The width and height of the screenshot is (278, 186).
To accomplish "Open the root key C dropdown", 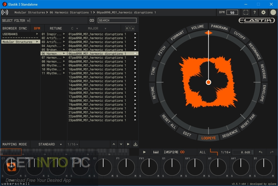I will [x=74, y=28].
